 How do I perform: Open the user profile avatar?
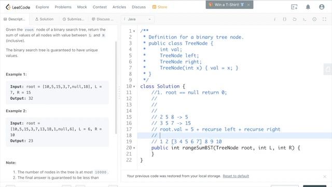(x=322, y=7)
